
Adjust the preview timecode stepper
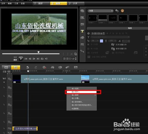click(76, 59)
